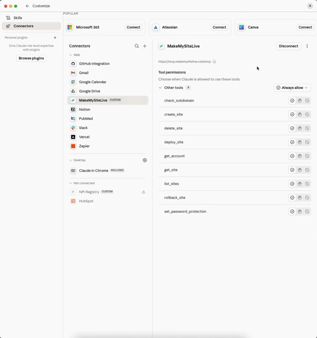317x338 pixels.
Task: Set get_account to always allow
Action: pos(292,156)
